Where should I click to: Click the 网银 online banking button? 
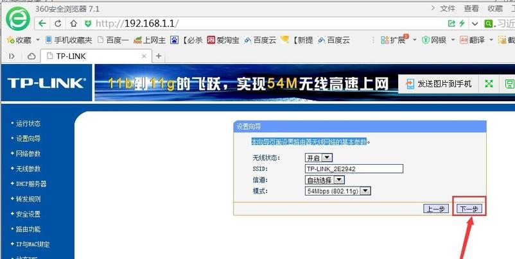434,40
